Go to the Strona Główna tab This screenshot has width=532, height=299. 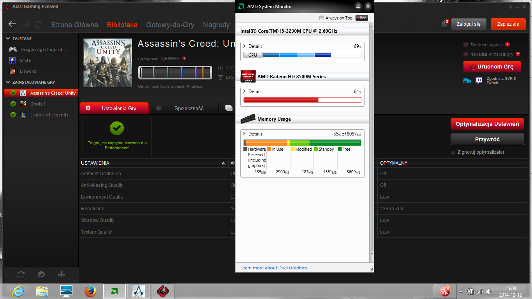click(x=74, y=25)
